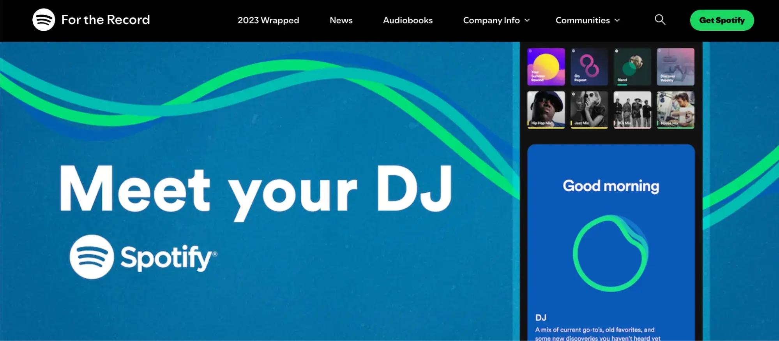Image resolution: width=779 pixels, height=341 pixels.
Task: Go to the News section
Action: pyautogui.click(x=341, y=20)
